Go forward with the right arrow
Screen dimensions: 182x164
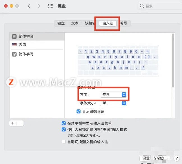(39, 6)
